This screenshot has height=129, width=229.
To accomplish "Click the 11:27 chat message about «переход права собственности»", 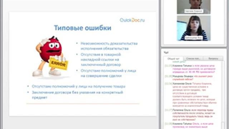I will coord(190,115).
